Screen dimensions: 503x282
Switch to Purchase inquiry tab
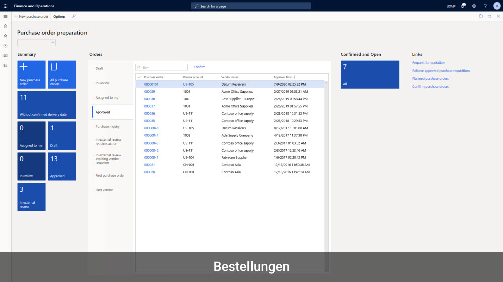click(x=108, y=127)
